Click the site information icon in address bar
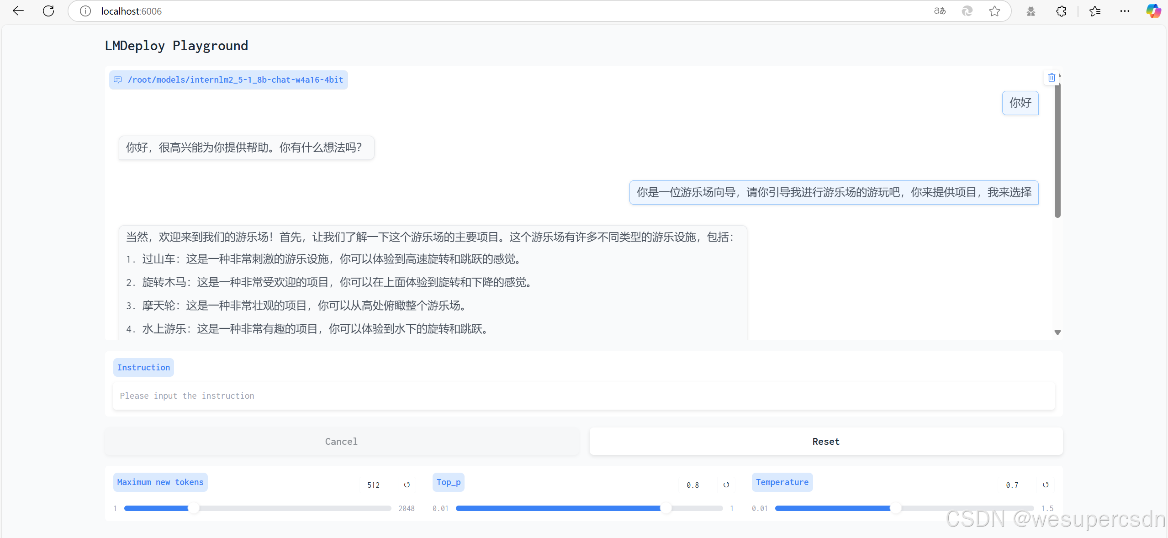 pos(85,11)
